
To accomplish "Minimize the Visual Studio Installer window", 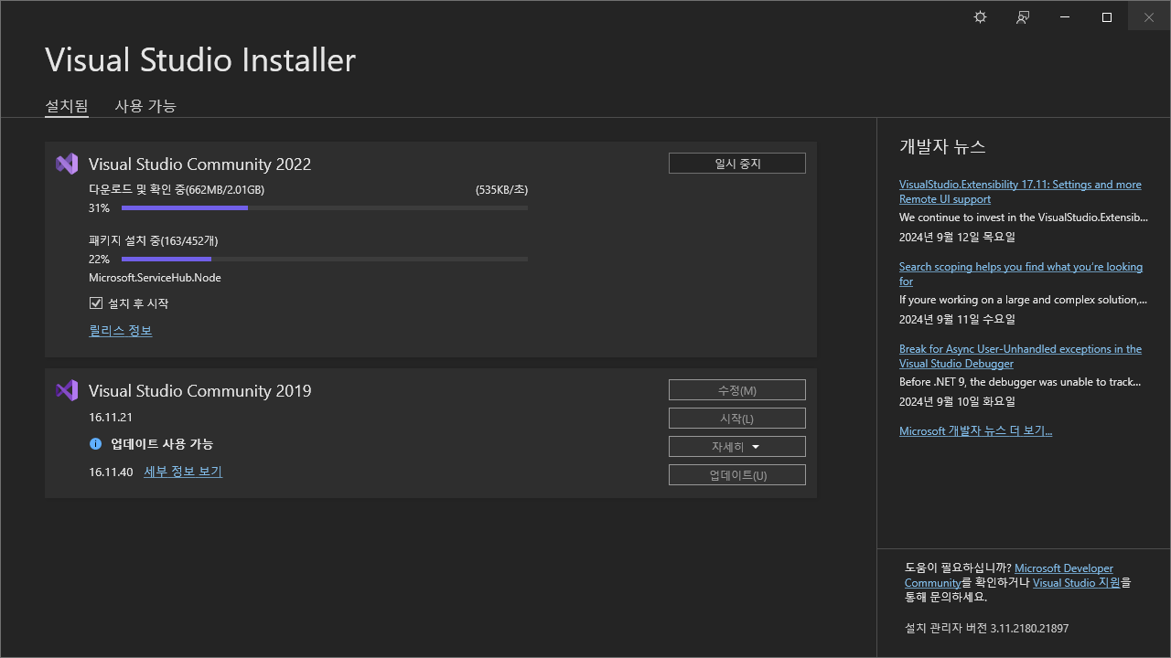I will pyautogui.click(x=1065, y=17).
